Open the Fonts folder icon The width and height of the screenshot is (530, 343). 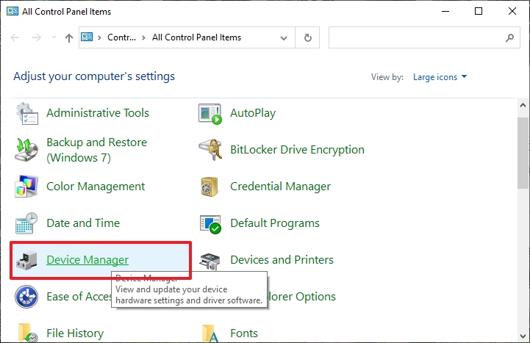pyautogui.click(x=210, y=333)
